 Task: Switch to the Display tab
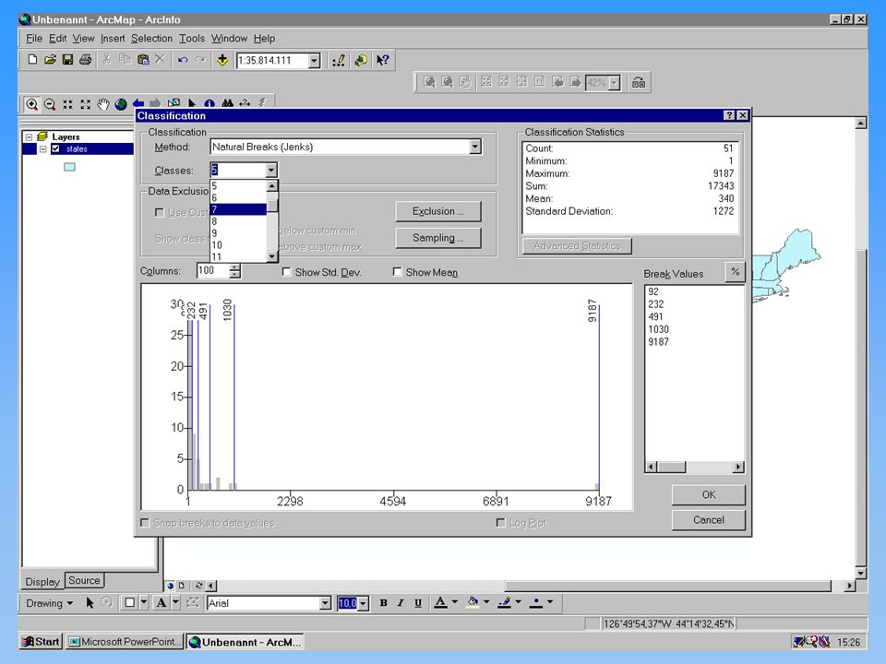coord(42,582)
